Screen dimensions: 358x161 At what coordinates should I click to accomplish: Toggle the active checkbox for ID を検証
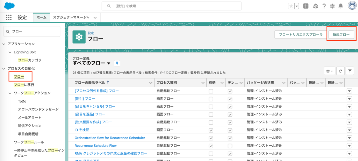click(211, 130)
